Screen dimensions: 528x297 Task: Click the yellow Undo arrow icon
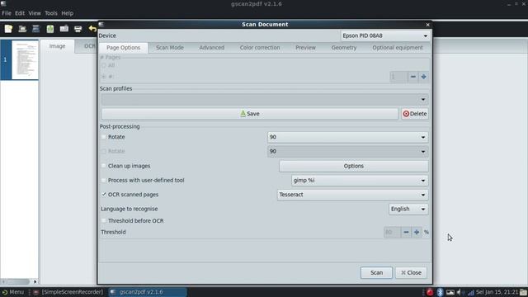pos(92,29)
